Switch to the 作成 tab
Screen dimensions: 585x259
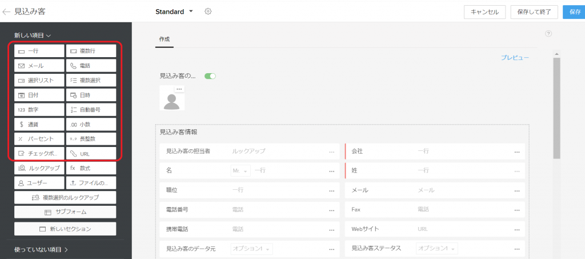pos(165,39)
